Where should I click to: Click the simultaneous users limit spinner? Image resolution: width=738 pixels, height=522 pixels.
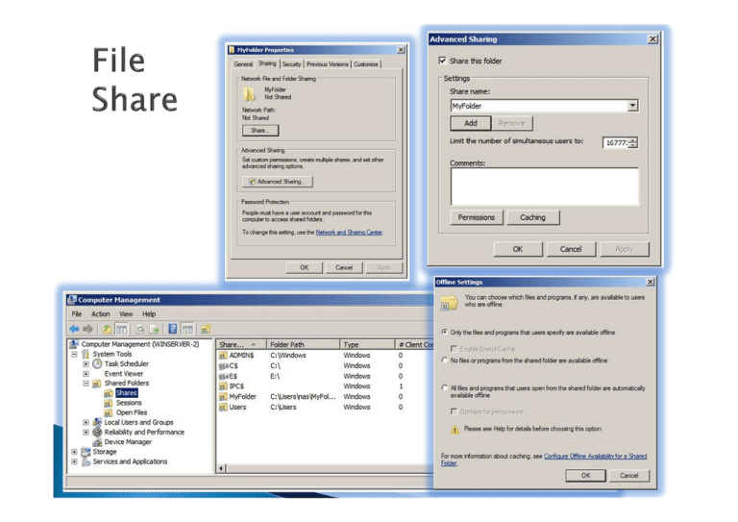[x=632, y=142]
